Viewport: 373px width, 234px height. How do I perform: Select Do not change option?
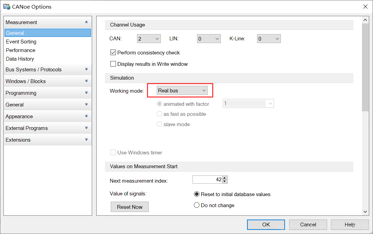tap(196, 205)
